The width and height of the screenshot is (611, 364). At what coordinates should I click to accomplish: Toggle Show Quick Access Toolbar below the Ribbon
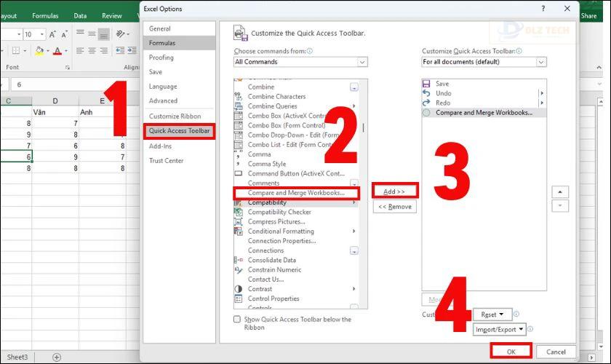(237, 319)
